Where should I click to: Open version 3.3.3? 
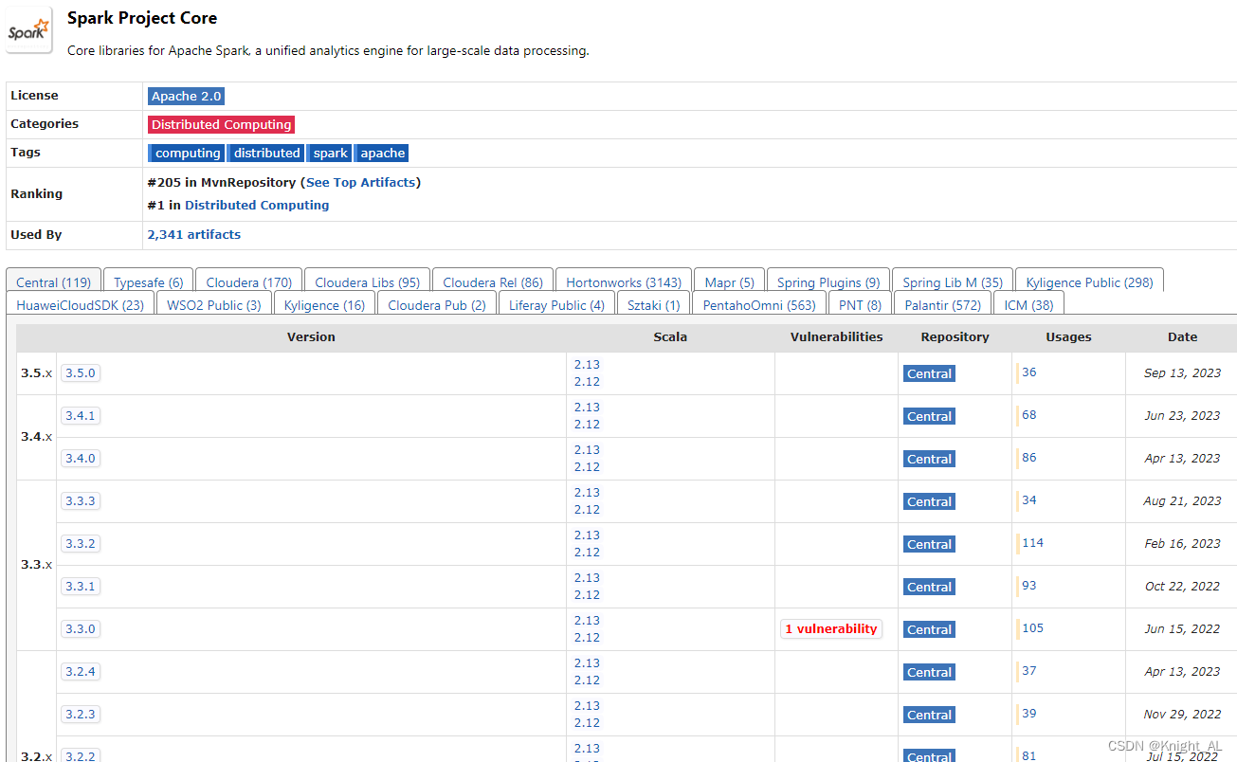tap(81, 500)
